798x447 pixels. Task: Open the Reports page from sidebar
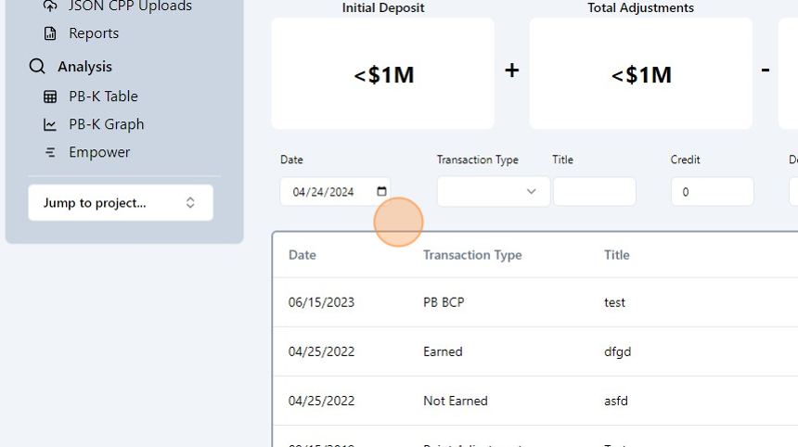pos(93,33)
